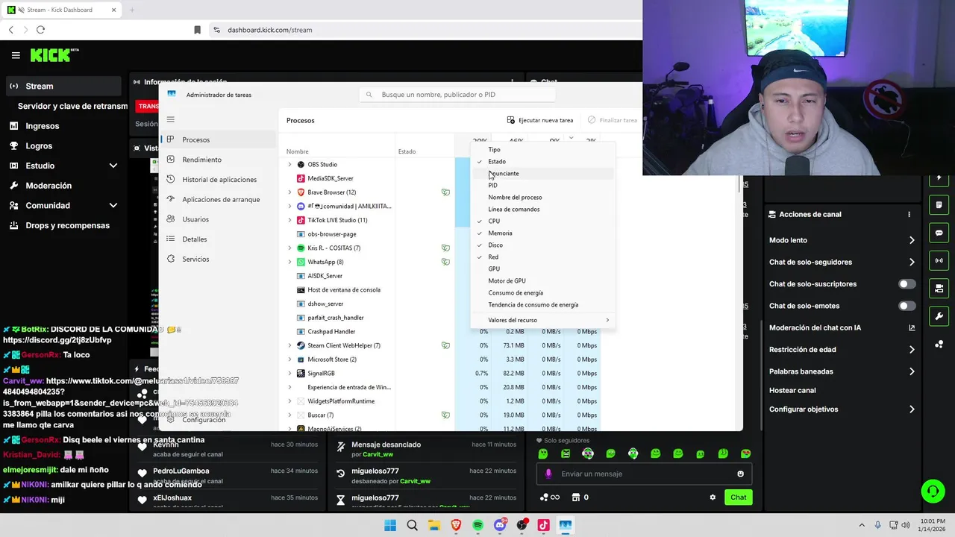Open Drops y recompensas sidebar link
The height and width of the screenshot is (537, 955).
61,225
